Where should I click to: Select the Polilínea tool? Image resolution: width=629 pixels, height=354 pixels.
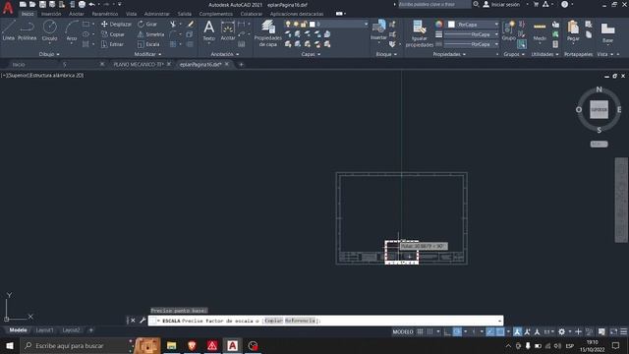[27, 30]
